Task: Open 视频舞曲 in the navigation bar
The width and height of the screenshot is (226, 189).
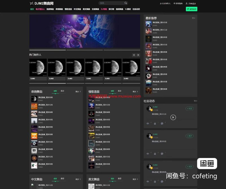Action: point(119,9)
